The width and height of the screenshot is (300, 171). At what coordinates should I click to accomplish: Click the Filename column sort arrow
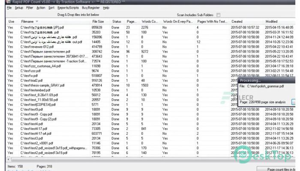[x=37, y=21]
